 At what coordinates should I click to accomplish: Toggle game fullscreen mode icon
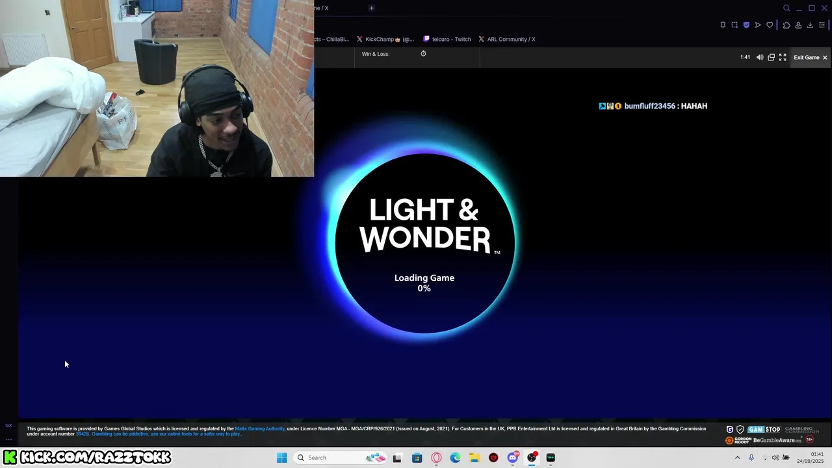pyautogui.click(x=783, y=57)
